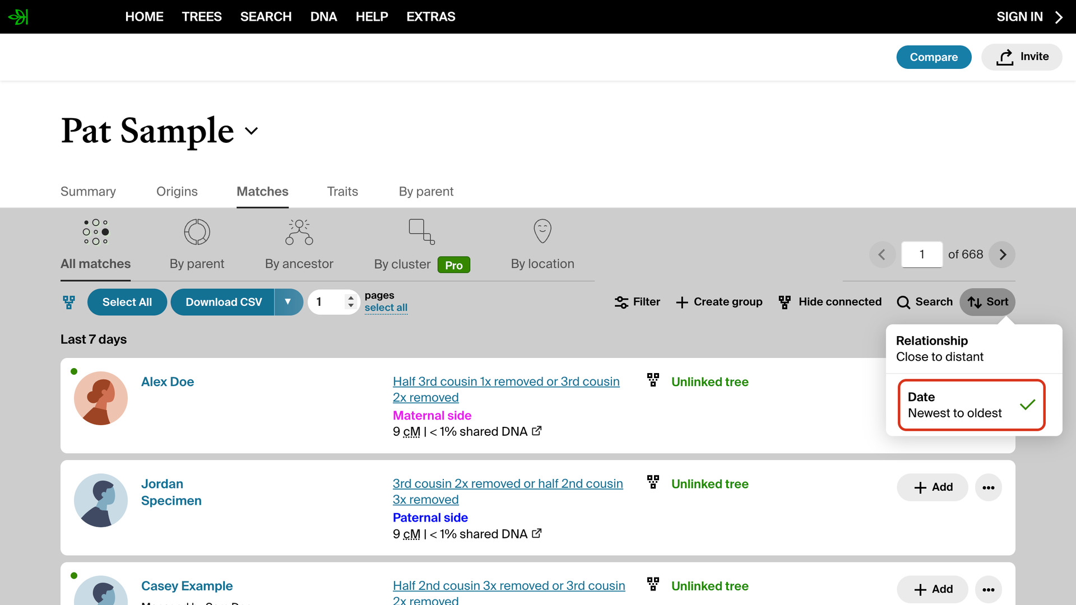The height and width of the screenshot is (605, 1076).
Task: Click the Ancestry leaf logo
Action: (18, 17)
